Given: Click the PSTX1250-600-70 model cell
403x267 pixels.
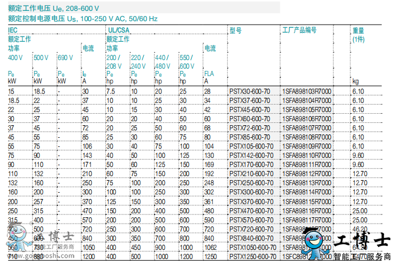Looking at the screenshot, I should pyautogui.click(x=253, y=257).
